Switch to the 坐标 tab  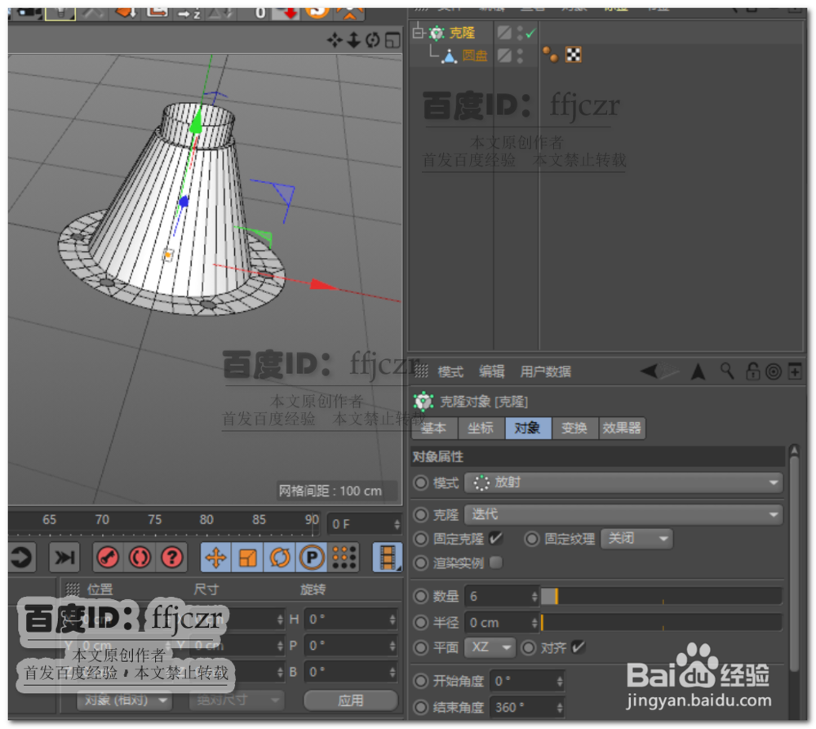pos(481,428)
